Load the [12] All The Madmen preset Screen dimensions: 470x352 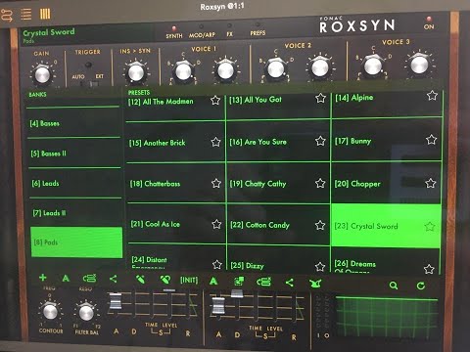175,108
